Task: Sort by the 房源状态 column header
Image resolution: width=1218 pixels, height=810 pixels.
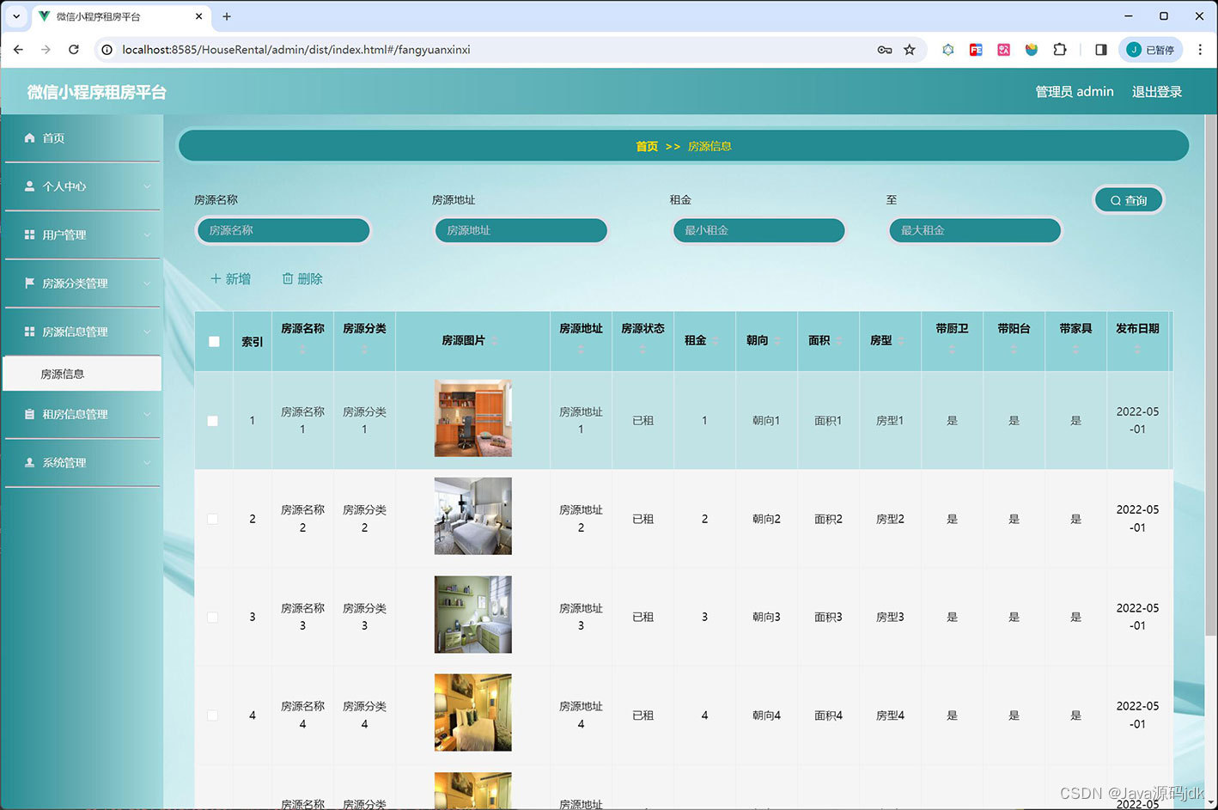Action: [x=642, y=339]
